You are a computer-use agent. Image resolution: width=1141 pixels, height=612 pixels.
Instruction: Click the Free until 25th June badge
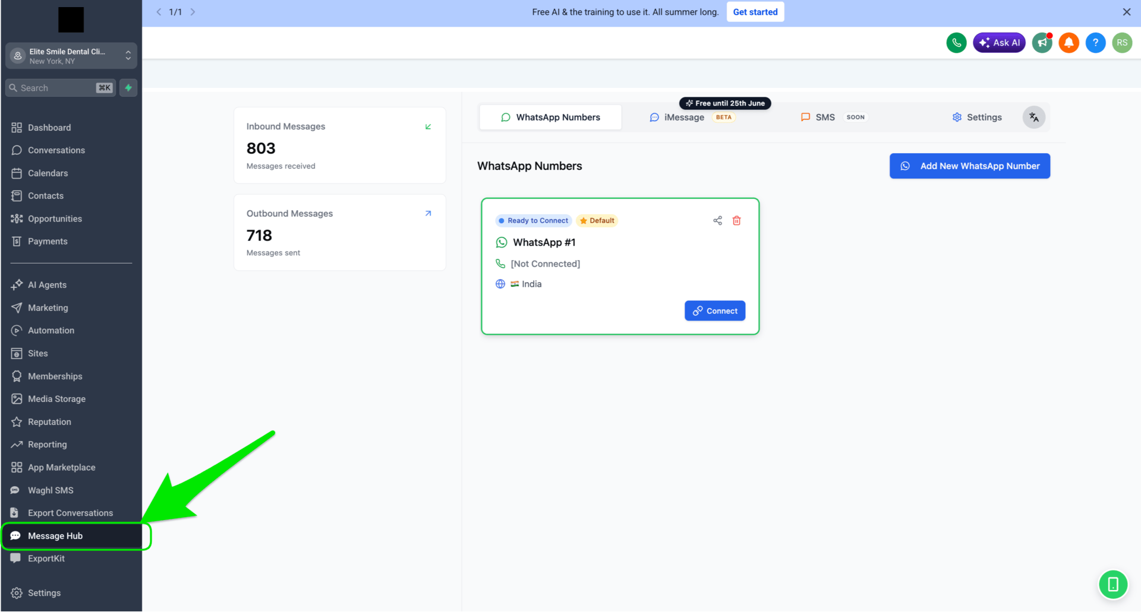725,103
